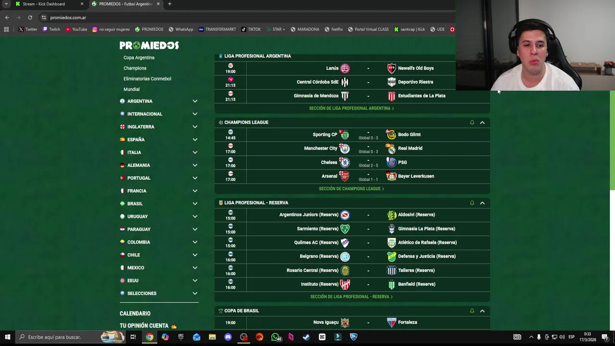This screenshot has height=346, width=615.
Task: Toggle Copa de Brasil notification bell
Action: pos(472,311)
